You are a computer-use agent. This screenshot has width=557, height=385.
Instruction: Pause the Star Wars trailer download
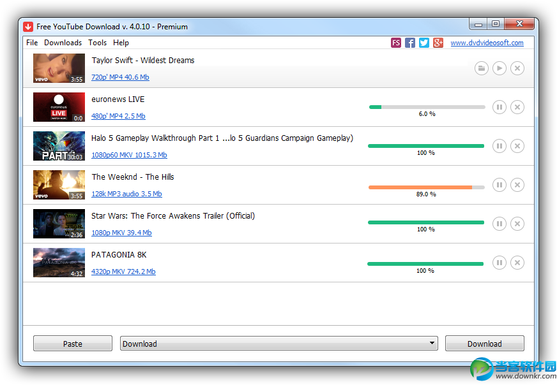coord(499,224)
